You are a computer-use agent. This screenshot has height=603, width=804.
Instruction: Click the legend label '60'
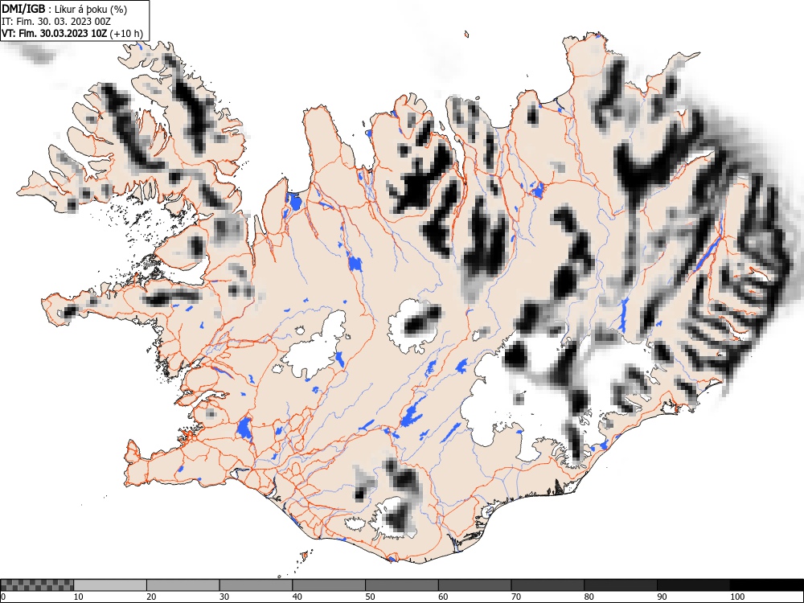click(443, 597)
